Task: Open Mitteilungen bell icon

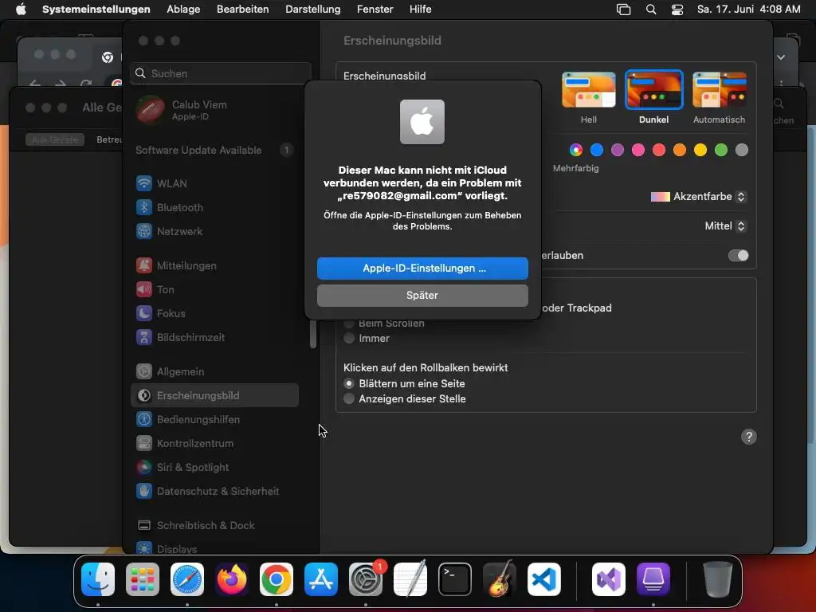Action: (144, 265)
